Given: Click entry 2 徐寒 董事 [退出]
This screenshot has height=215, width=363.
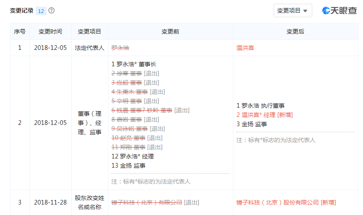Looking at the screenshot, I should 135,73.
